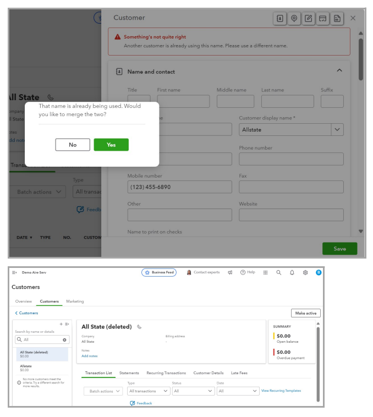Close the Customer panel with X
Viewport: 373px width, 417px height.
[353, 18]
